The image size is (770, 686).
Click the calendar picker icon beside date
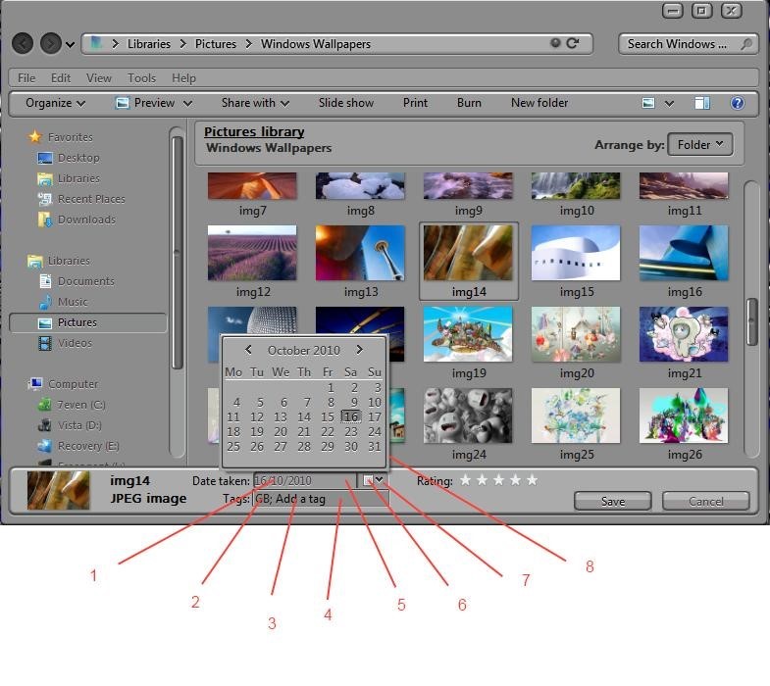pos(368,480)
